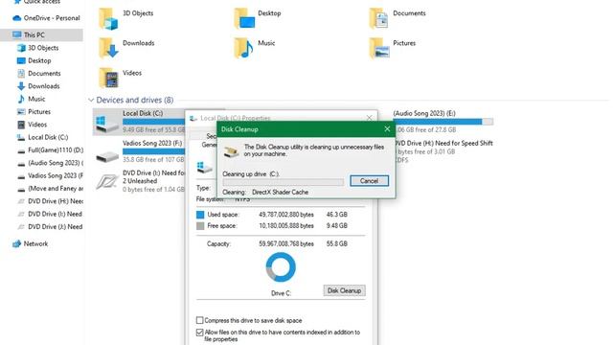Viewport: 613px width, 345px height.
Task: Click the Disk Cleanup progress bar
Action: [284, 182]
